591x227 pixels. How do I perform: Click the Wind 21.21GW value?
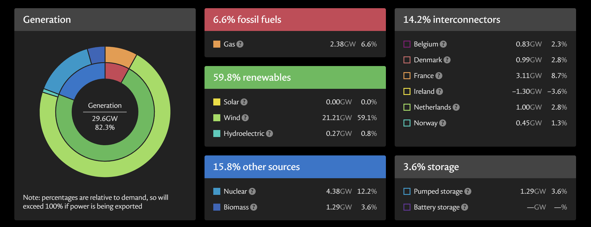[x=337, y=118]
